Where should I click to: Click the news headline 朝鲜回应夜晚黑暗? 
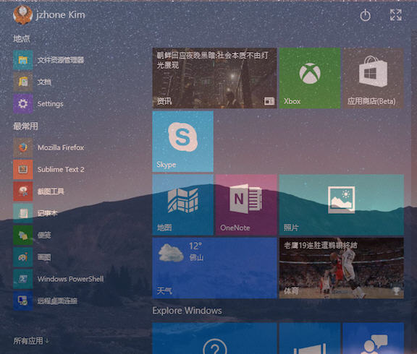[x=212, y=60]
